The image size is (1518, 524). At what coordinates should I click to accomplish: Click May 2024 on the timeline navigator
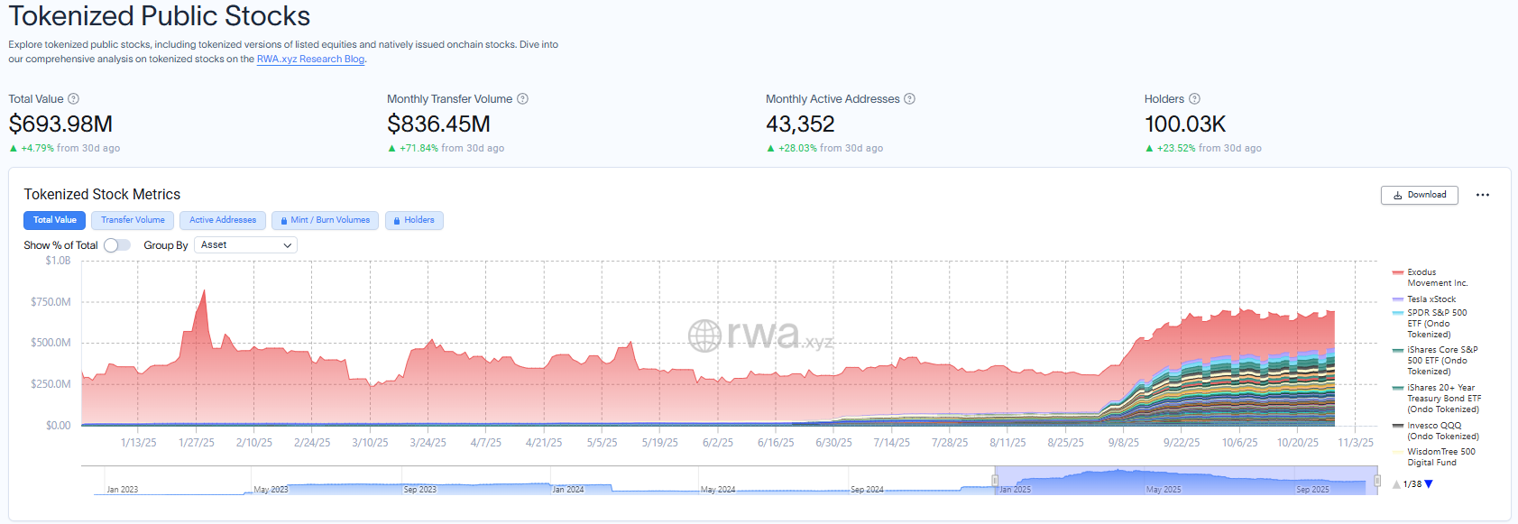pos(718,490)
